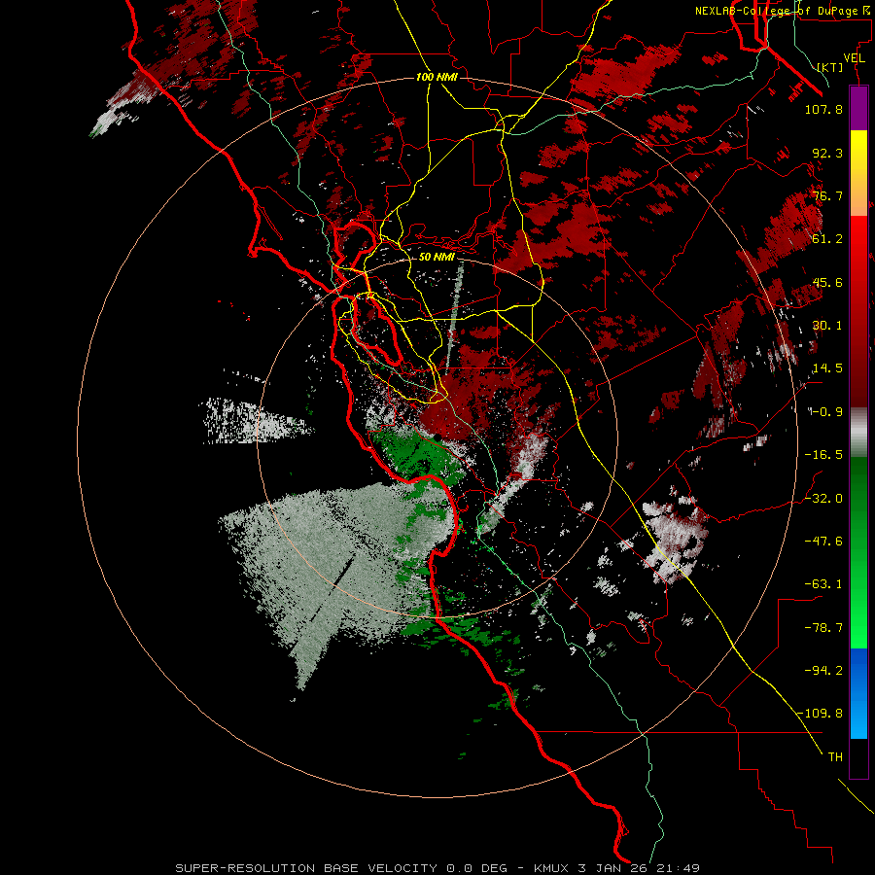Click the [KT] units label
875x875 pixels.
point(830,67)
